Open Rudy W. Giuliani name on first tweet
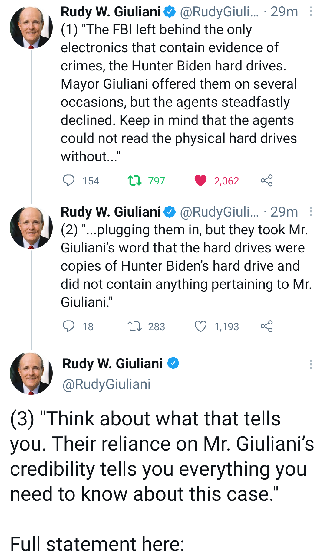Image resolution: width=327 pixels, height=557 pixels. coord(111,12)
